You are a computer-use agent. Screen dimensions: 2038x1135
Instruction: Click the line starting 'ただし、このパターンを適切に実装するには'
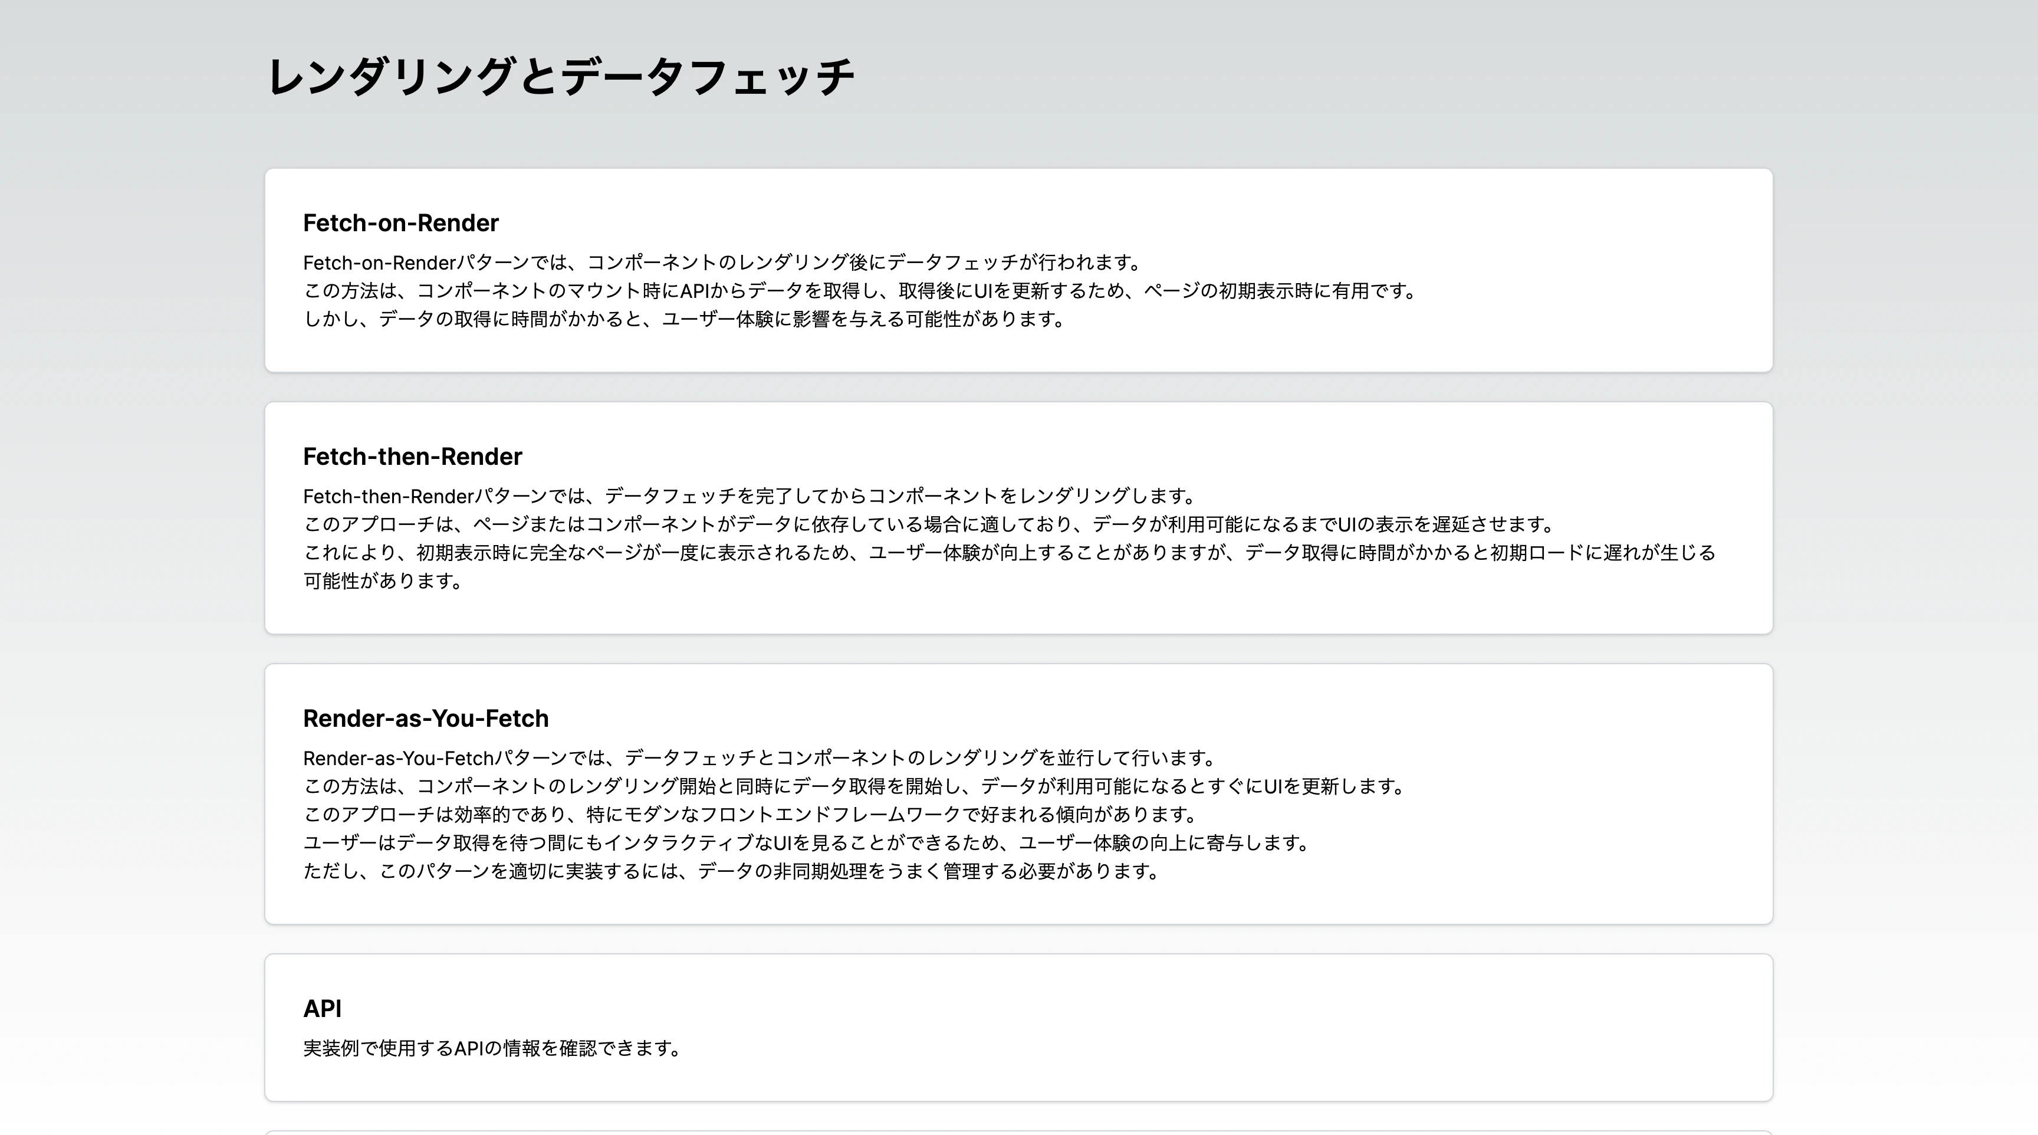coord(732,872)
